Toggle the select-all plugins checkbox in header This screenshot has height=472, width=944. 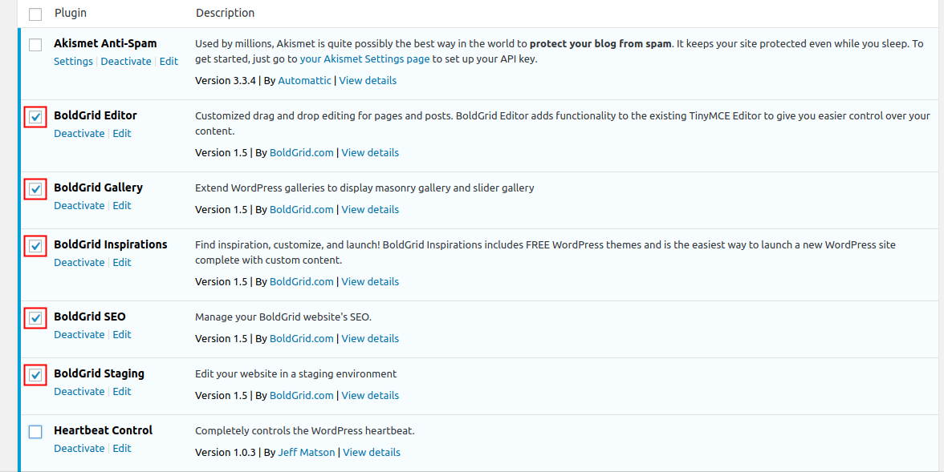[x=35, y=14]
